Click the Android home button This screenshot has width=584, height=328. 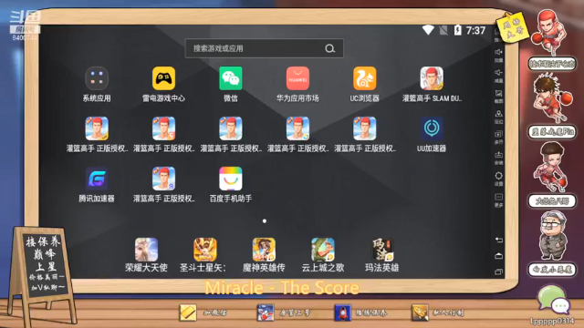[x=499, y=256]
